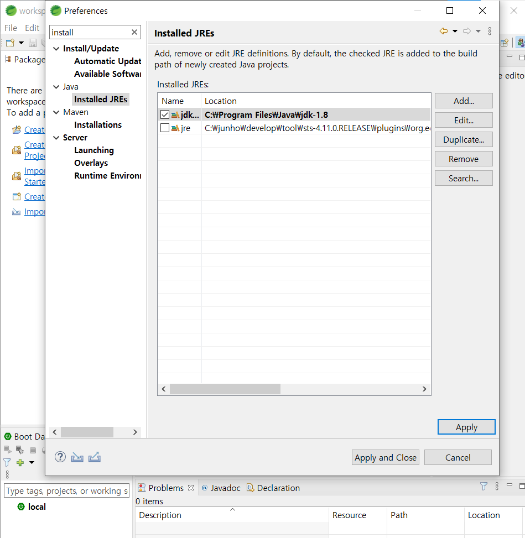Select the Package Explorer tab

point(25,60)
